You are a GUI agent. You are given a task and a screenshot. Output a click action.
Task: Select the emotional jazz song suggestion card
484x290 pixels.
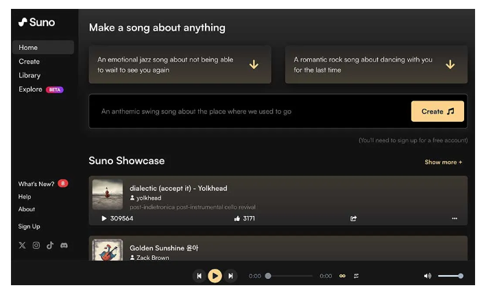[x=180, y=65]
